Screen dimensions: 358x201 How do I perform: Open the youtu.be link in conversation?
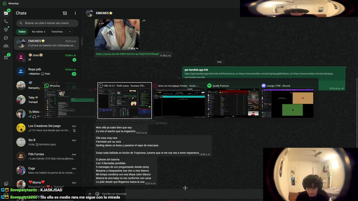pos(128,54)
